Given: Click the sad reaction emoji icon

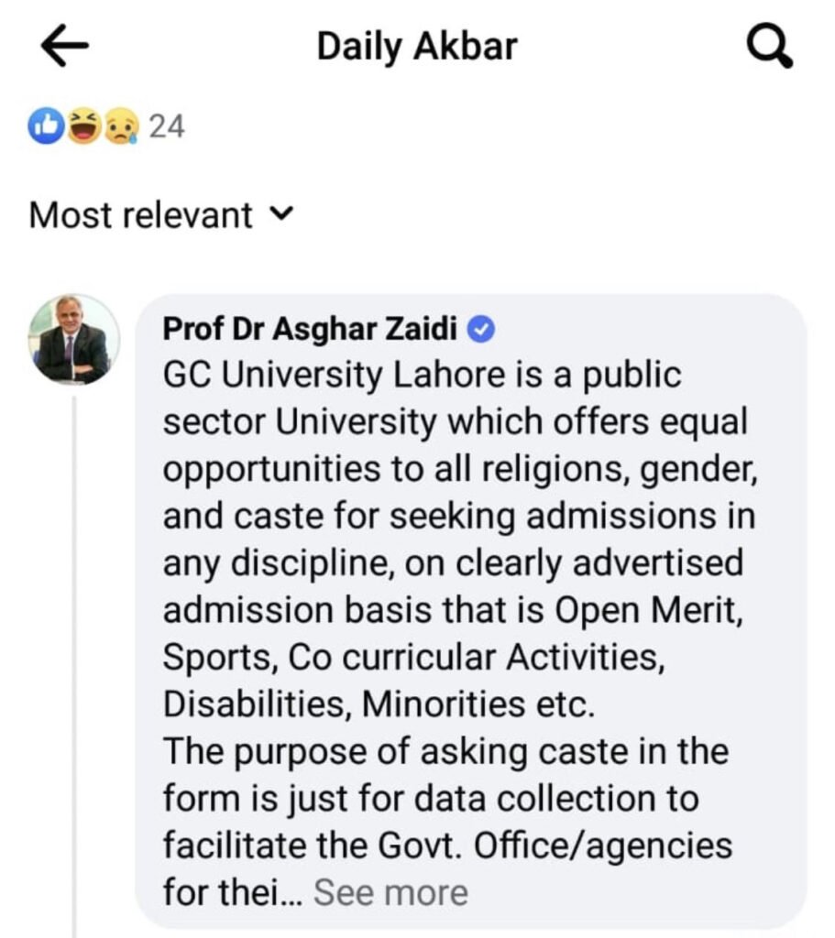Looking at the screenshot, I should (121, 126).
